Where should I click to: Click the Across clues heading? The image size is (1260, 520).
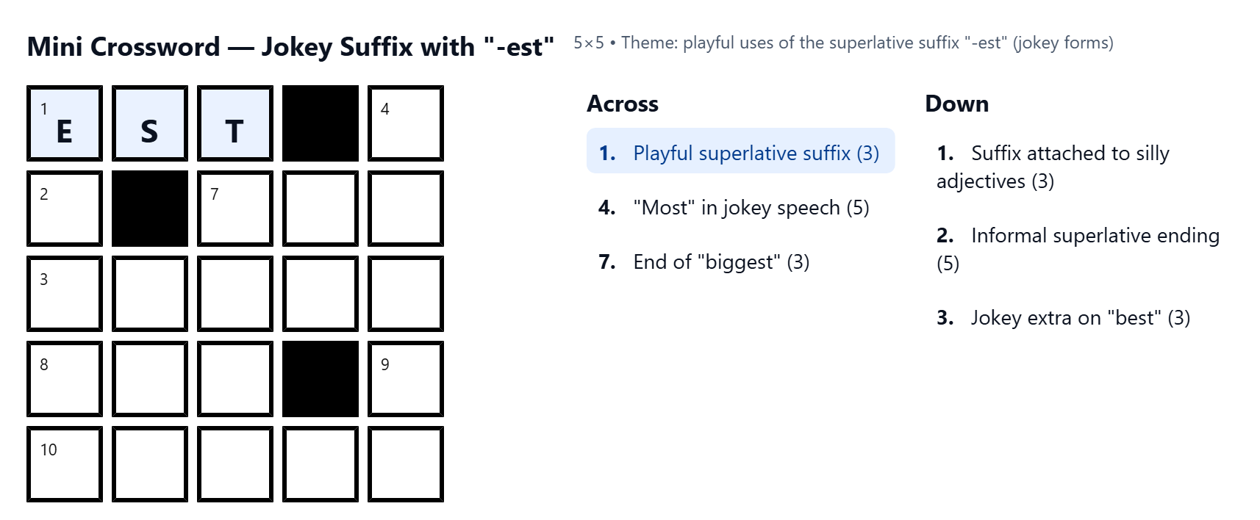623,104
